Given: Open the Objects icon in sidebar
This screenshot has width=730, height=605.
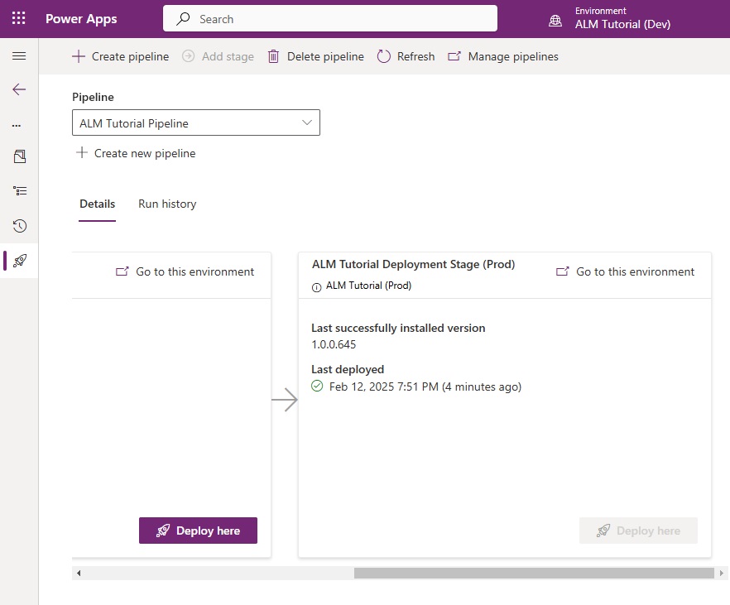Looking at the screenshot, I should (20, 156).
